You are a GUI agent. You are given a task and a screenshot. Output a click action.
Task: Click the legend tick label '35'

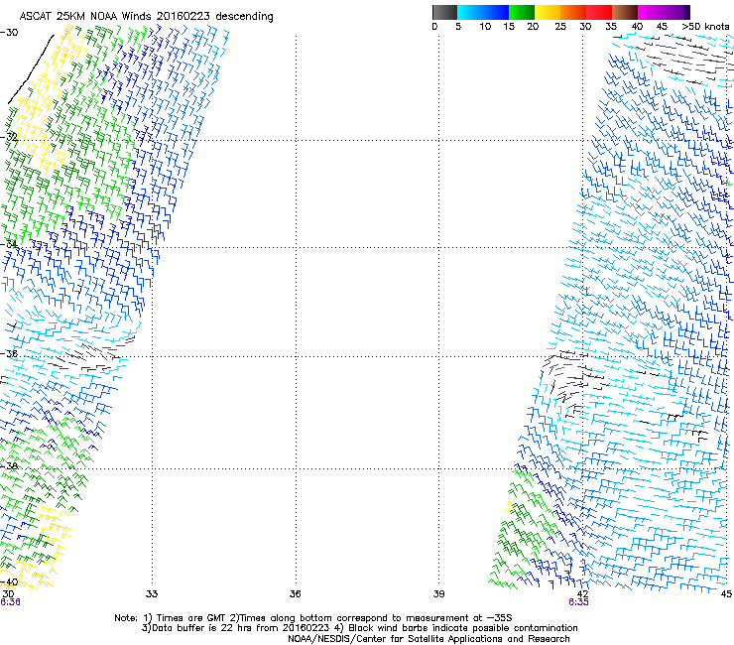click(x=611, y=27)
